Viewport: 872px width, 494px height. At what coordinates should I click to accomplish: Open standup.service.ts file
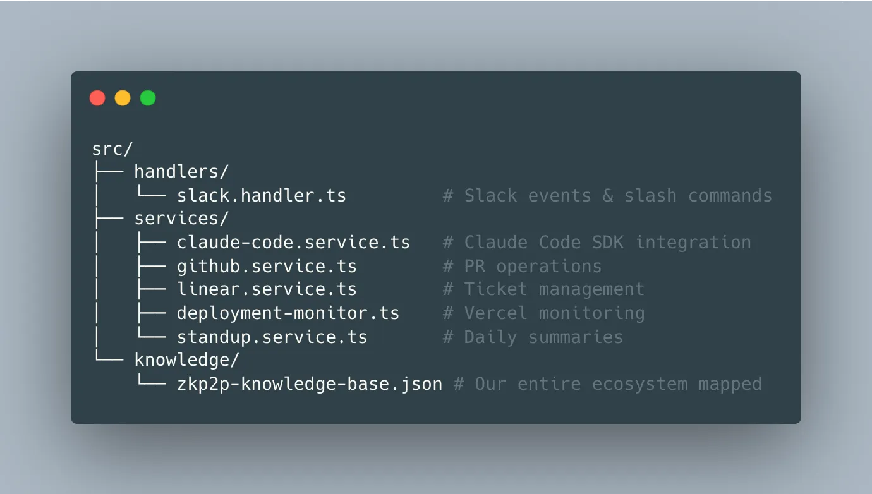[272, 337]
